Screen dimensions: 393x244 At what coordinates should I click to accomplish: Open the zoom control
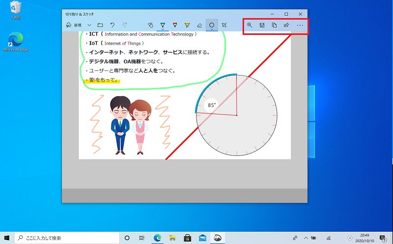[250, 25]
